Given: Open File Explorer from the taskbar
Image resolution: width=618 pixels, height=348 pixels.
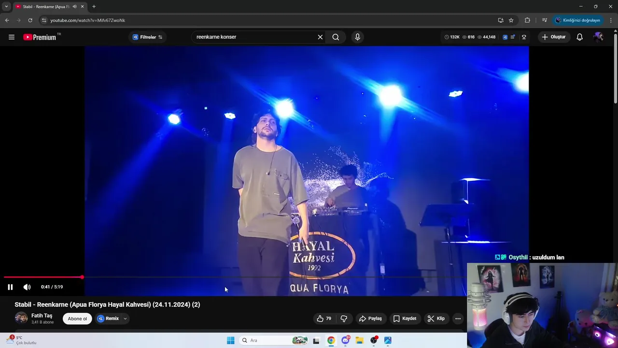Looking at the screenshot, I should coord(359,340).
